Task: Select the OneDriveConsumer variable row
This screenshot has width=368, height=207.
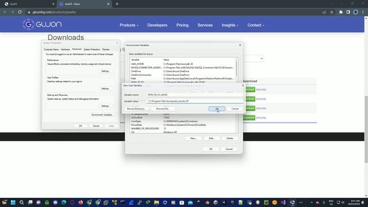Action: 182,75
